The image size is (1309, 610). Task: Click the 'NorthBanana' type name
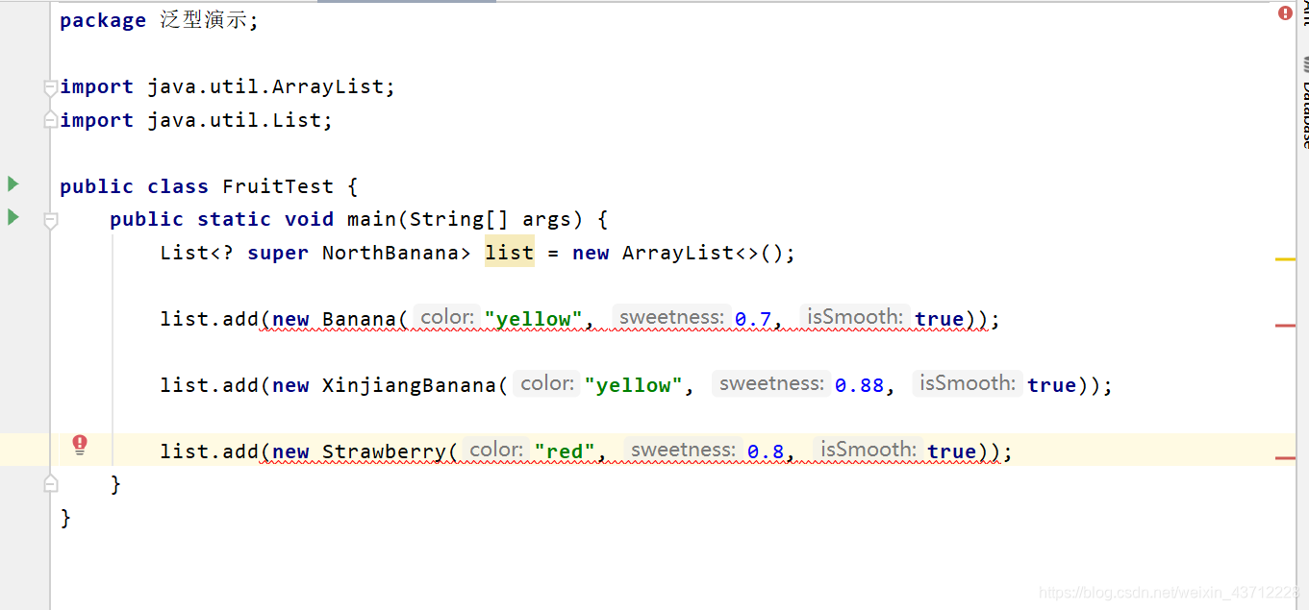pyautogui.click(x=390, y=253)
